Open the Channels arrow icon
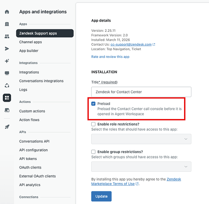The height and width of the screenshot is (204, 209). tap(7, 49)
